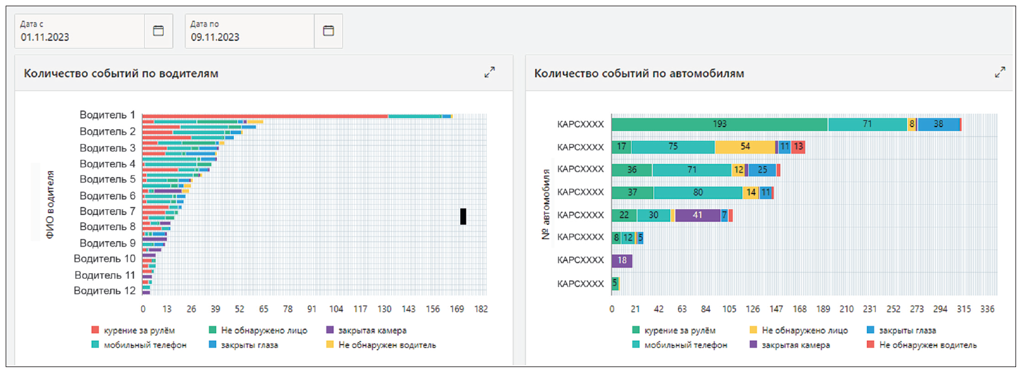Viewport: 1023px width, 374px height.
Task: Select the green bar segment labeled 36
Action: [x=632, y=170]
